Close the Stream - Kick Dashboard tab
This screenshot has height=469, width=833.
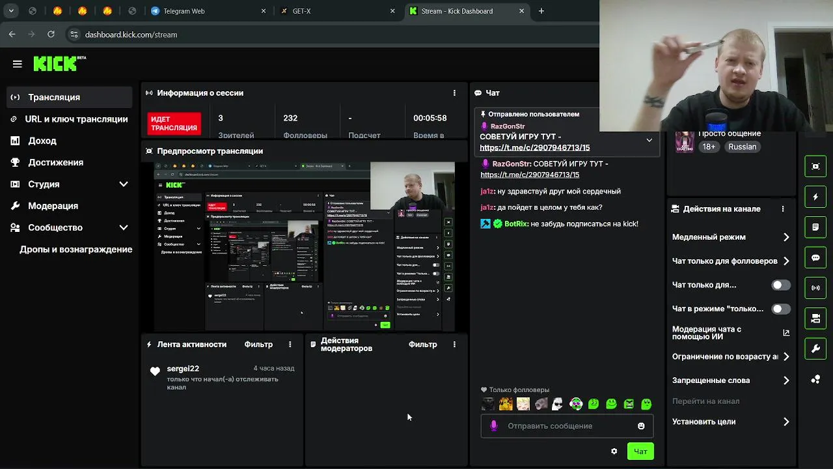point(521,11)
